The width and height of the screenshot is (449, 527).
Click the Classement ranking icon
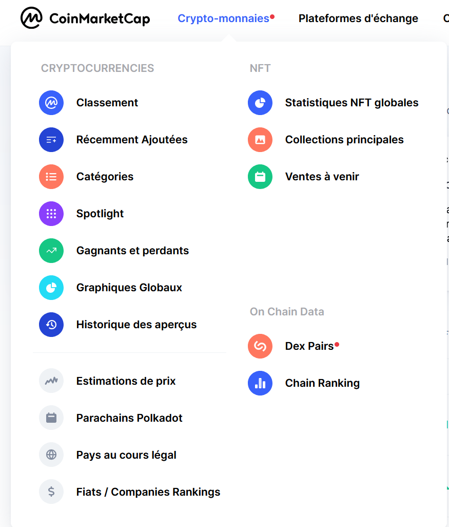pos(51,103)
